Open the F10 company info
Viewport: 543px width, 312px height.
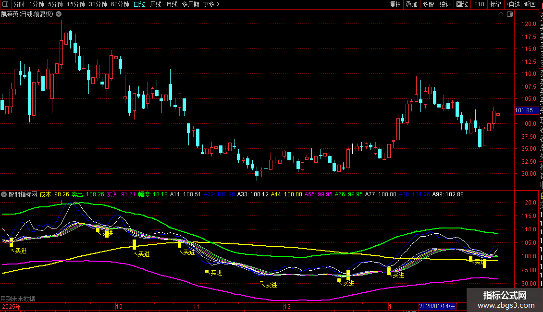(x=479, y=4)
